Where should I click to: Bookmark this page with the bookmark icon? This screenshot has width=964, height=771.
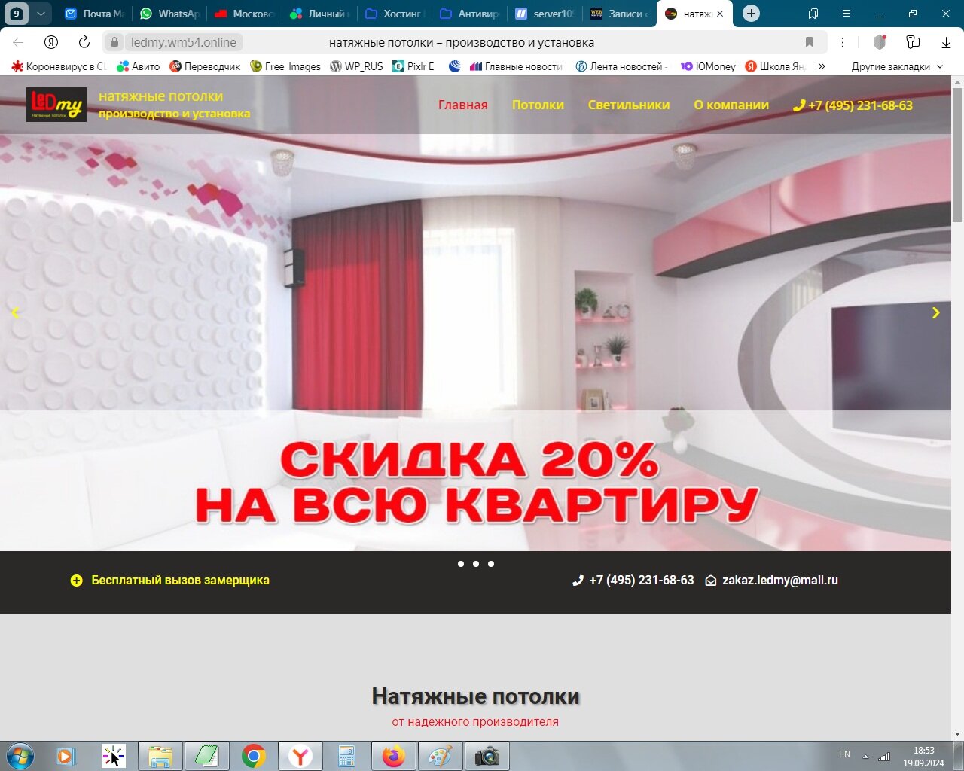[x=810, y=42]
